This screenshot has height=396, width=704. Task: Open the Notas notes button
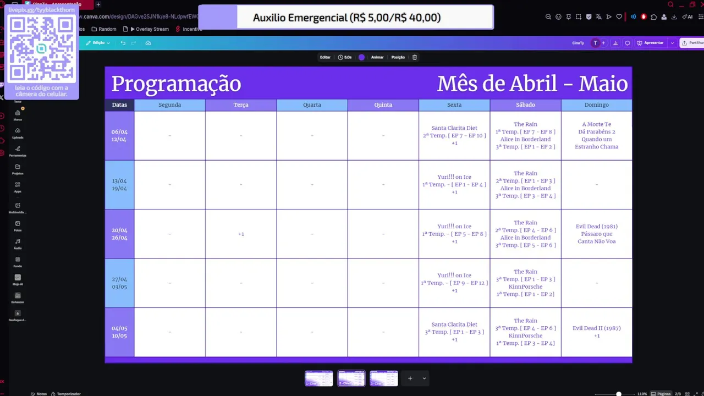38,394
